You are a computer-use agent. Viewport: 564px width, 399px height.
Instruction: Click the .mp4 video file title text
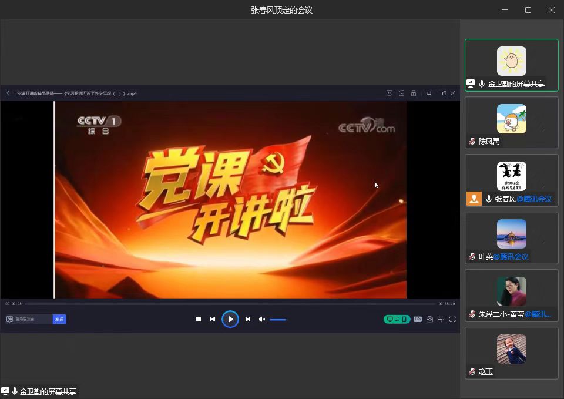77,93
